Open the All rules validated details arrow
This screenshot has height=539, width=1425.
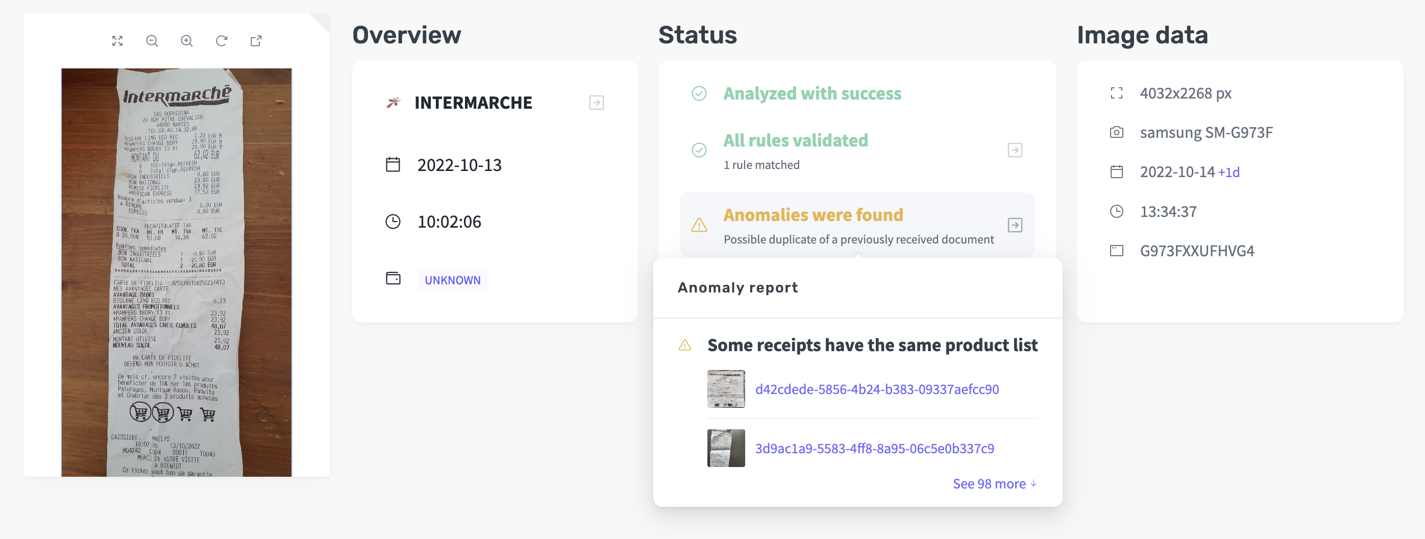pyautogui.click(x=1015, y=150)
